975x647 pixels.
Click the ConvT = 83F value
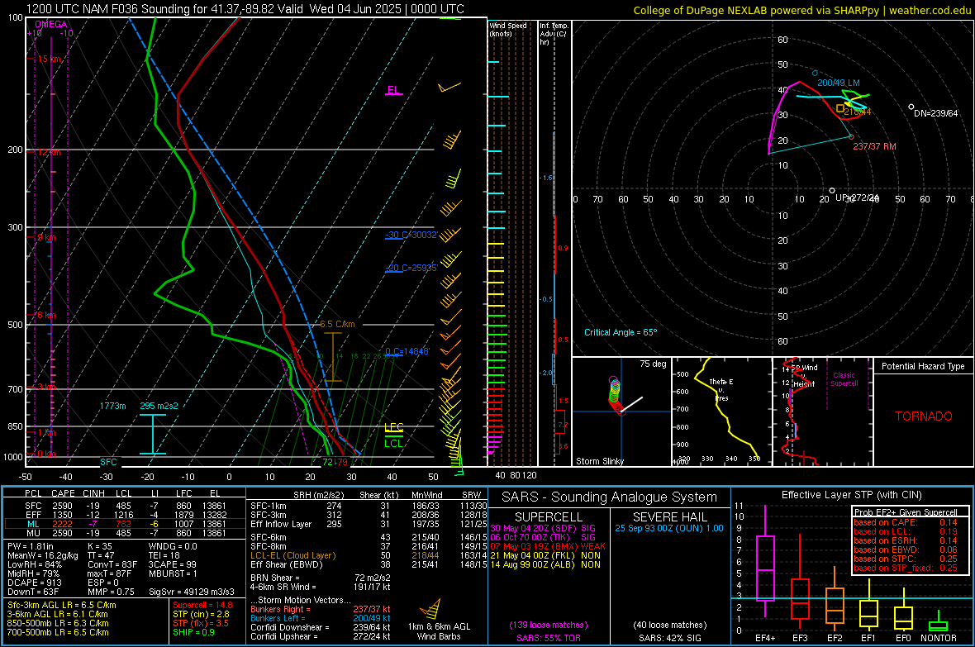click(x=112, y=564)
